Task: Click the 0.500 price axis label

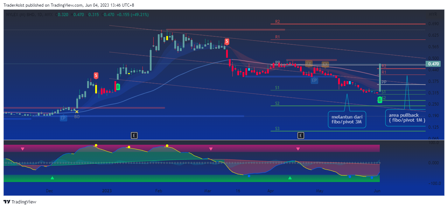Action: [x=434, y=58]
